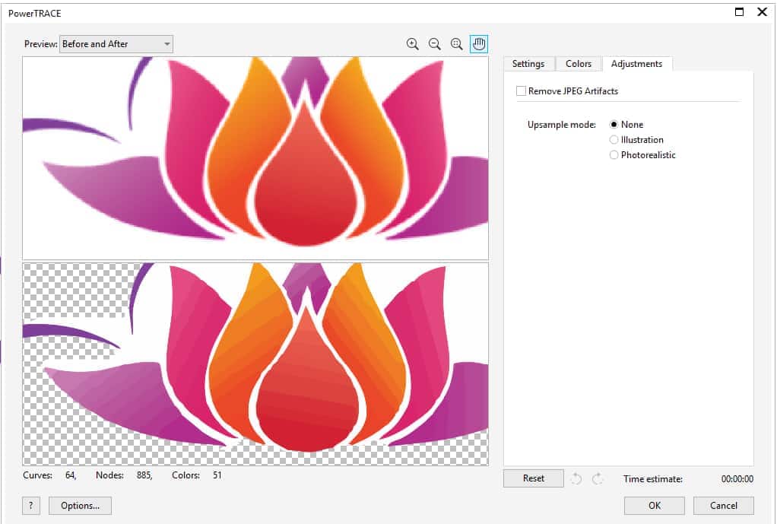
Task: Click the Zoom to Fit icon
Action: [x=457, y=44]
